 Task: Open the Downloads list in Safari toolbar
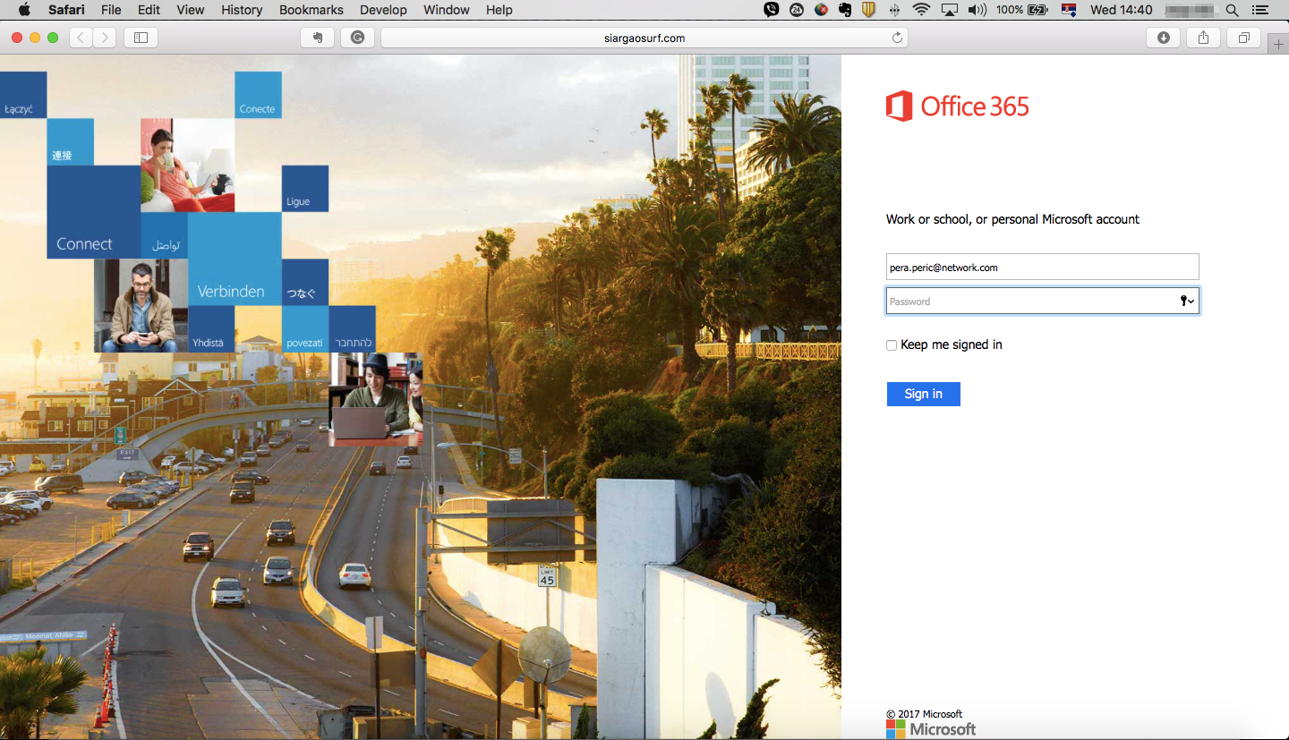pos(1163,38)
